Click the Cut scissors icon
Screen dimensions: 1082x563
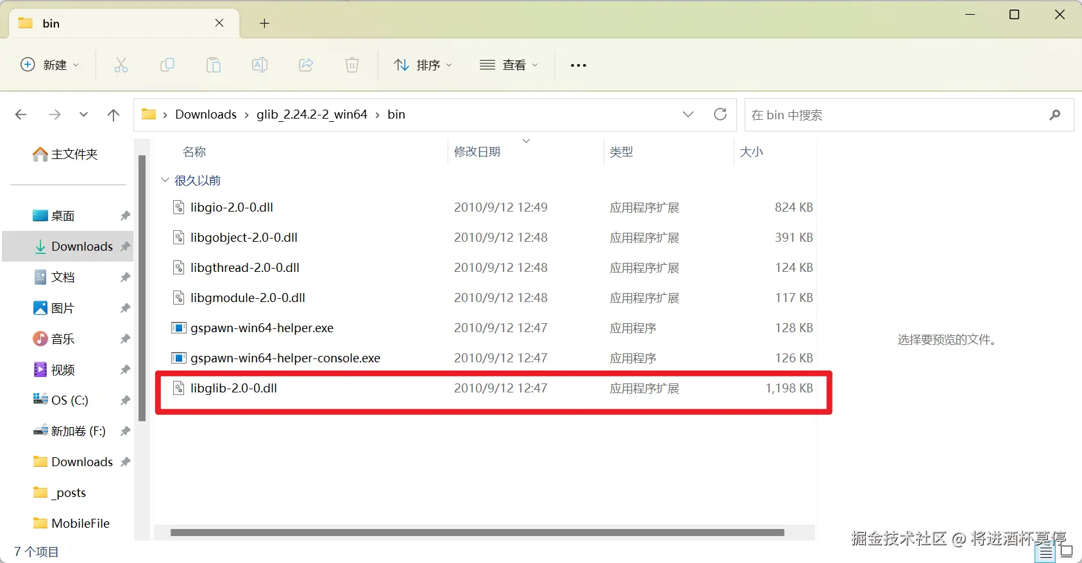click(x=121, y=65)
